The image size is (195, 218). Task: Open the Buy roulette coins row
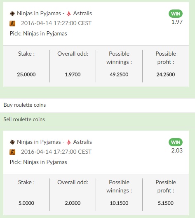point(97,105)
